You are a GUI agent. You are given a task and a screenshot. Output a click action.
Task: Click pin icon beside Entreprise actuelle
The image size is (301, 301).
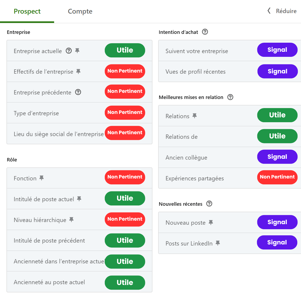tap(77, 50)
